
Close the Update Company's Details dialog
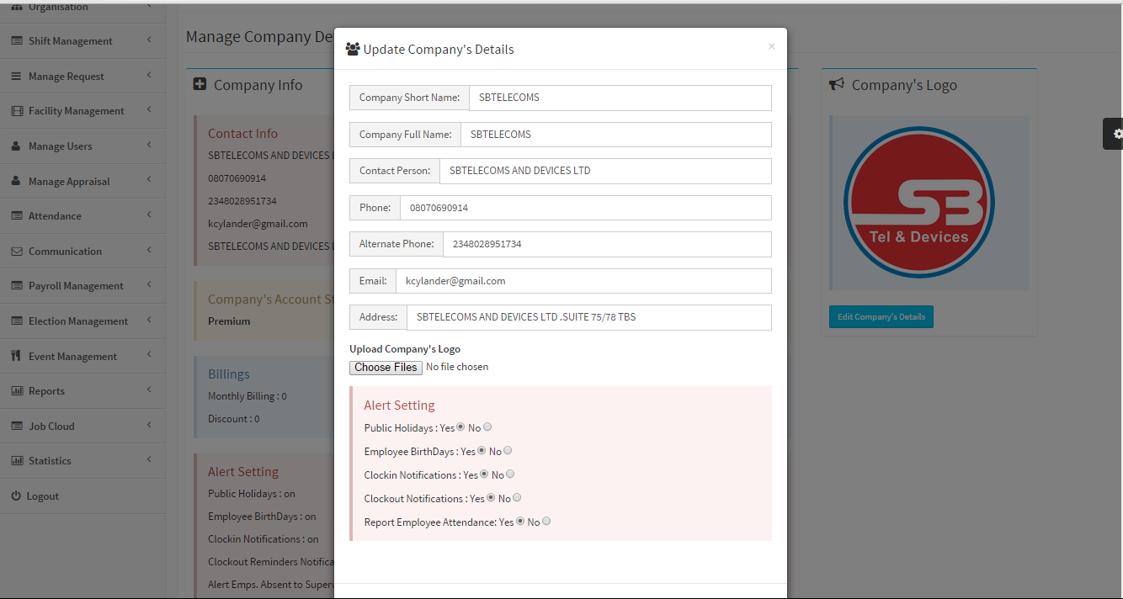771,47
